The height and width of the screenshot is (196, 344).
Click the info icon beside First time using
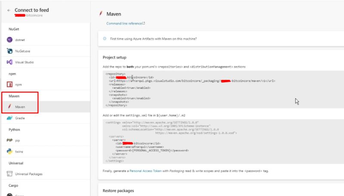pos(104,39)
